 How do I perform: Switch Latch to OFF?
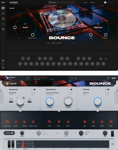(x=11, y=102)
